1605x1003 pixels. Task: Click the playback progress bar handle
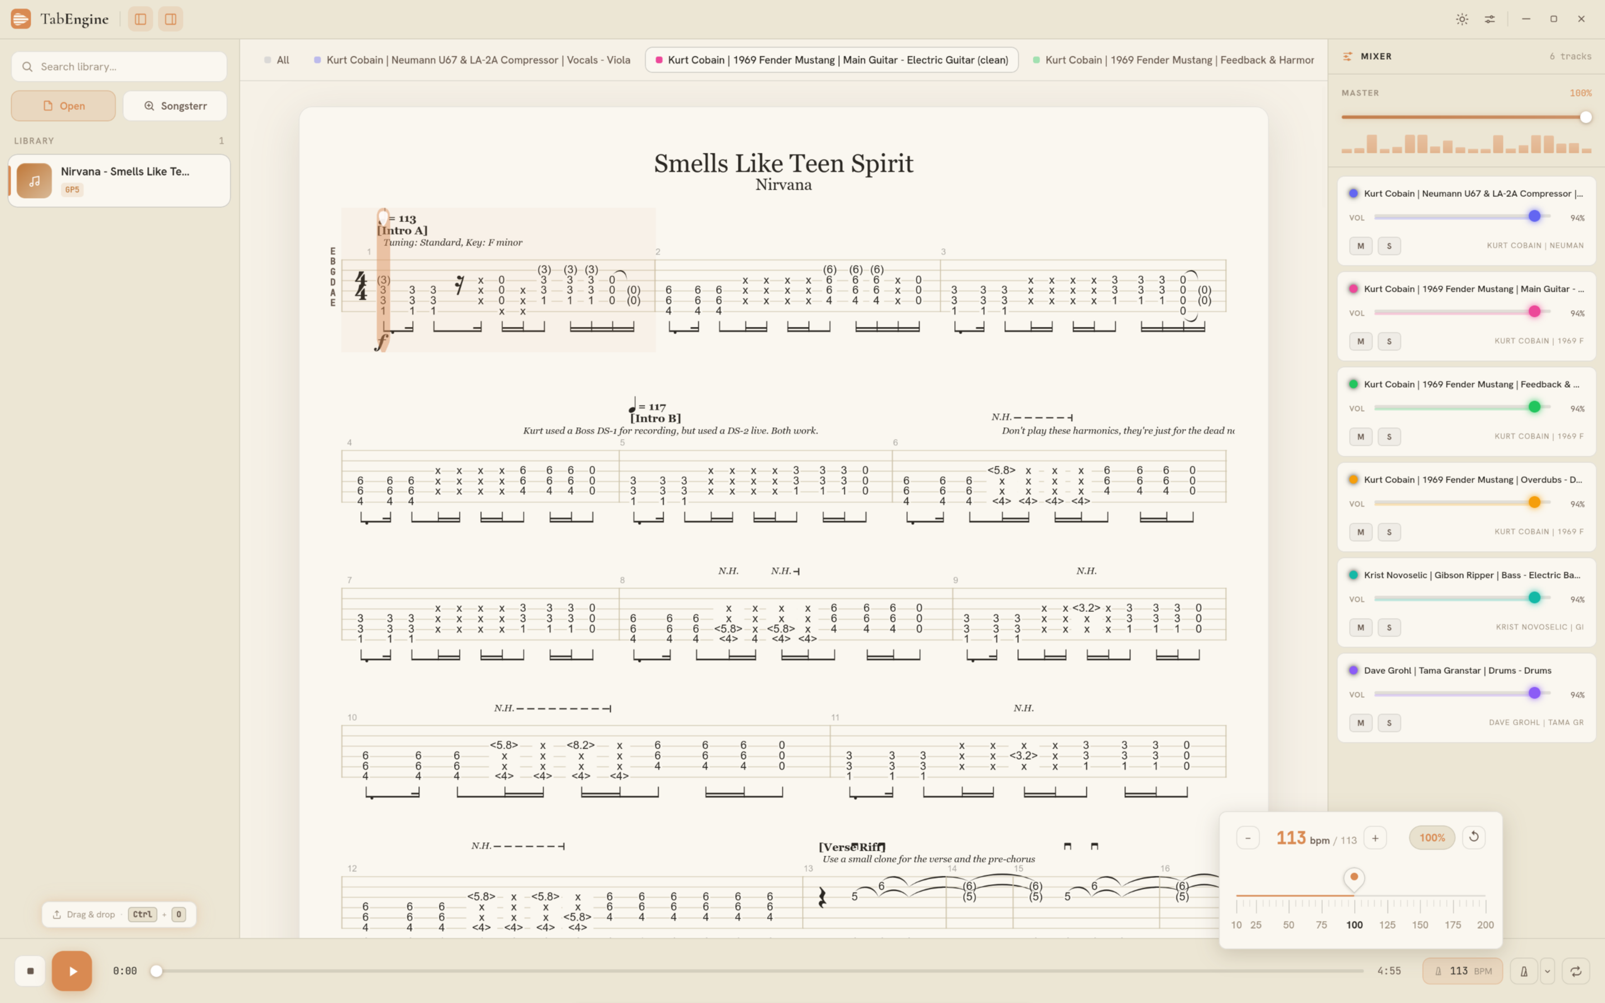pos(156,971)
